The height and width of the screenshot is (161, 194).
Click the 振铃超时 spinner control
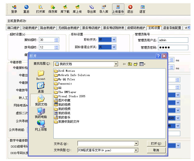pyautogui.click(x=56, y=40)
